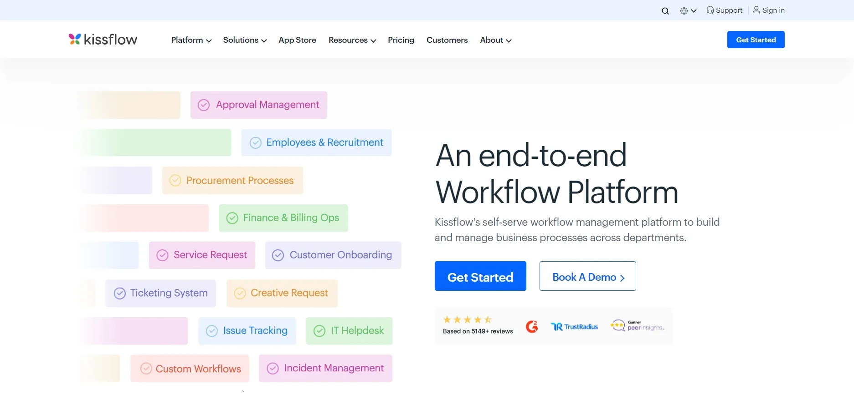Expand the Platform chevron arrow
This screenshot has height=405, width=854.
(209, 41)
